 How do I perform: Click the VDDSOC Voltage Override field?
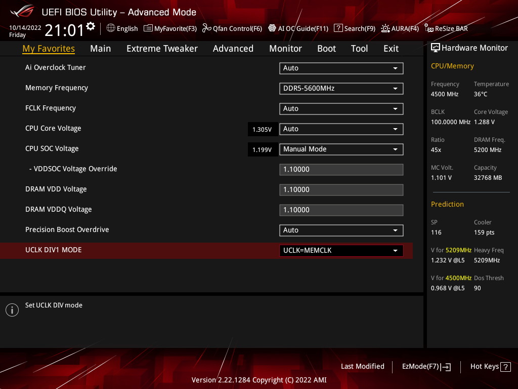coord(341,169)
